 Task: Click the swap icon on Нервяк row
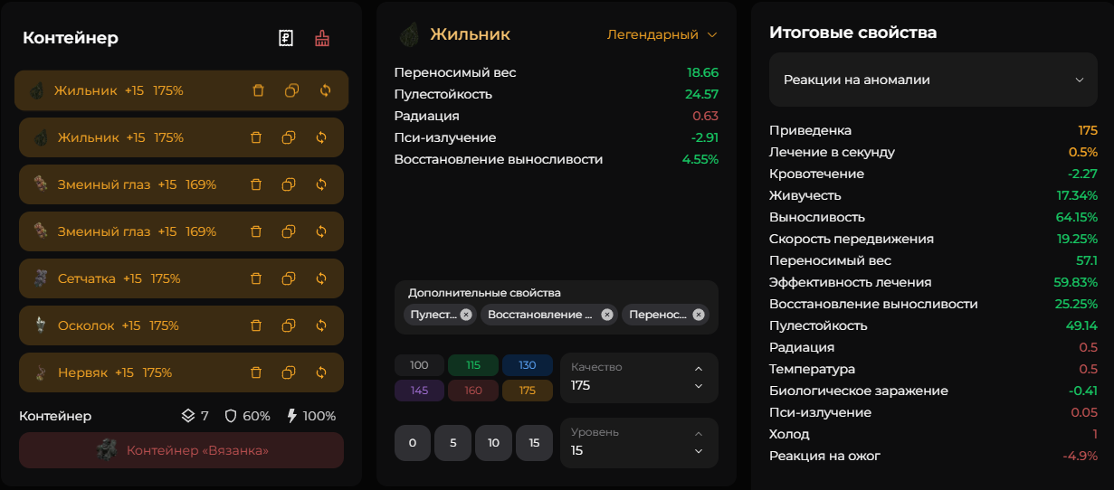321,372
